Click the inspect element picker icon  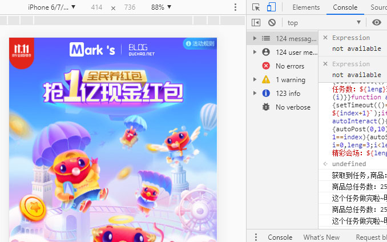click(256, 7)
